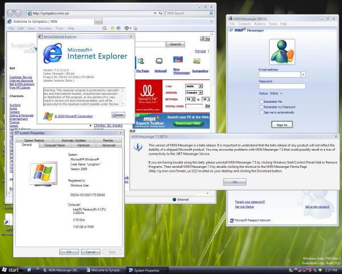This screenshot has height=274, width=342.
Task: Click the refresh icon next to address bar
Action: coord(161,13)
